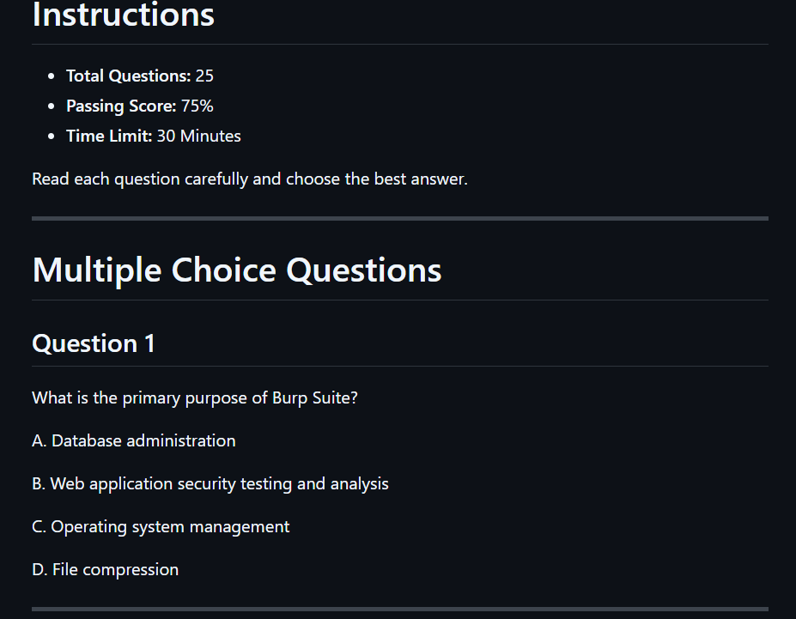Click the bullet point beside Passing Score

click(x=51, y=106)
